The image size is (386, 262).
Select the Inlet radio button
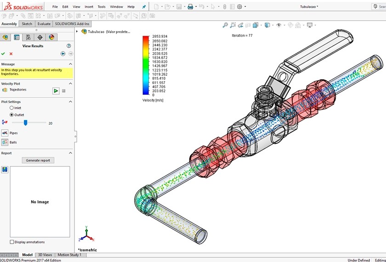pyautogui.click(x=11, y=108)
